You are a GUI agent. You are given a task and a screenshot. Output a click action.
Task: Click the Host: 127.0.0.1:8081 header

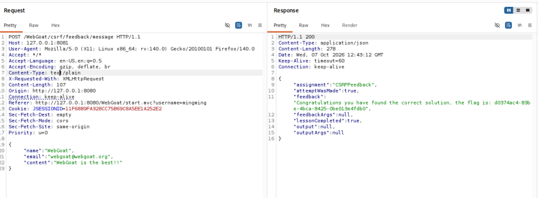point(38,43)
